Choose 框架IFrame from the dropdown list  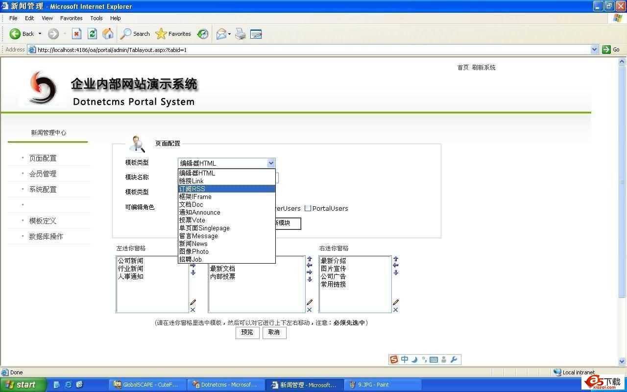(x=226, y=196)
